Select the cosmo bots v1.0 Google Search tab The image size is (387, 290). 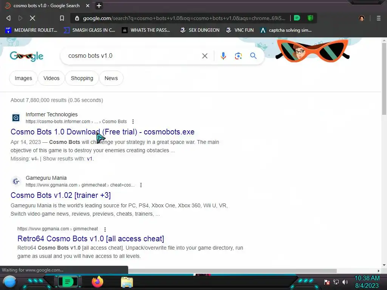[46, 6]
